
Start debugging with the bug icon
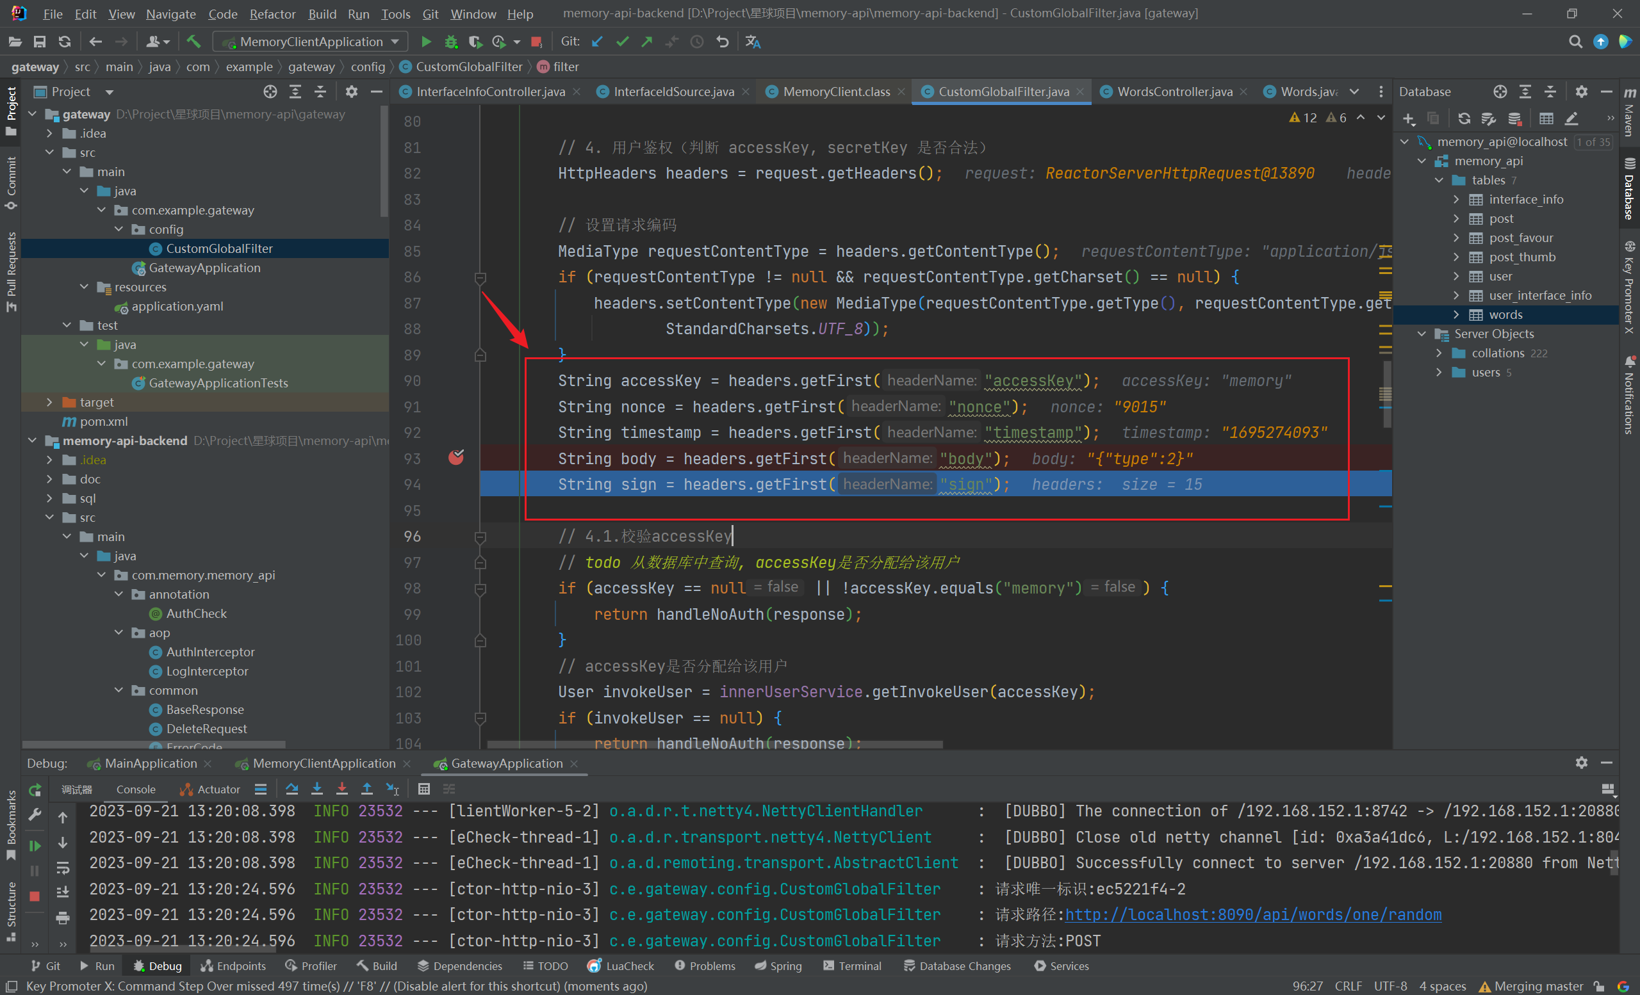pos(451,42)
